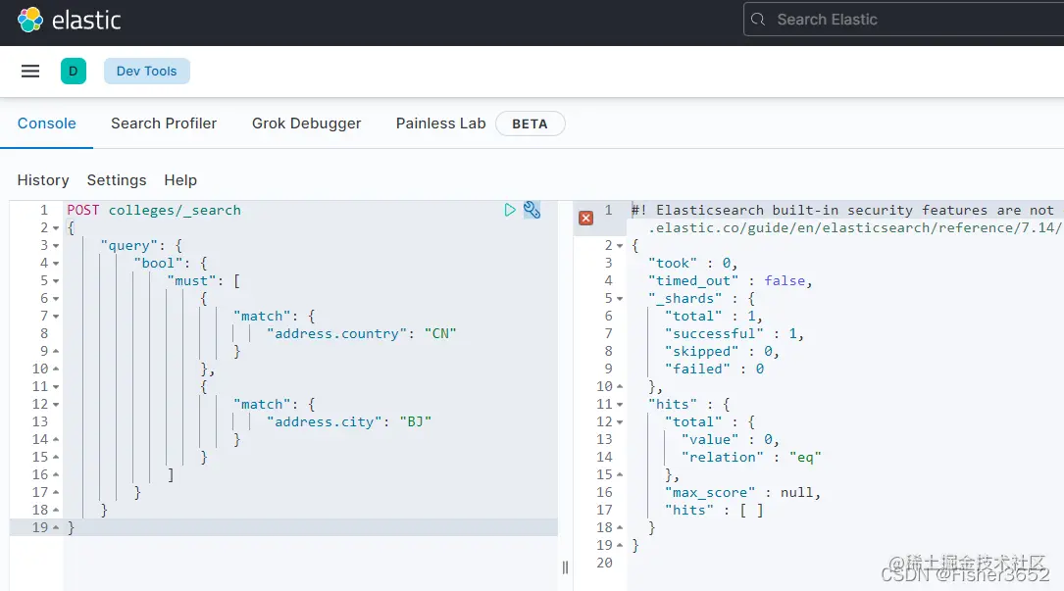Collapse the response root fold at line 2
The image size is (1064, 591).
click(x=620, y=246)
